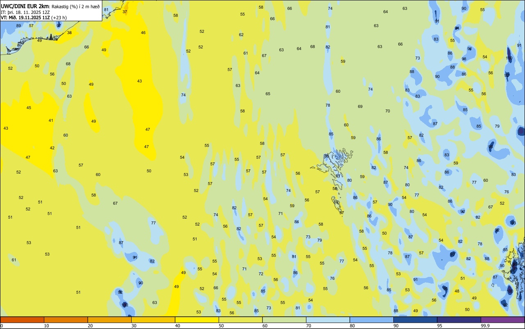Click the map value "41"

point(51,121)
